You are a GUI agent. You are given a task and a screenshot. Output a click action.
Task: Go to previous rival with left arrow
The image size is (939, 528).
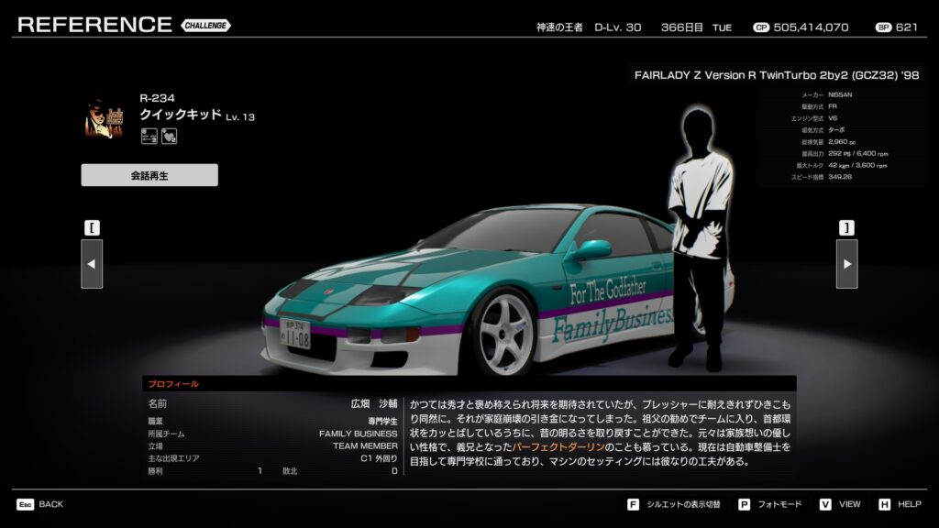(x=92, y=264)
